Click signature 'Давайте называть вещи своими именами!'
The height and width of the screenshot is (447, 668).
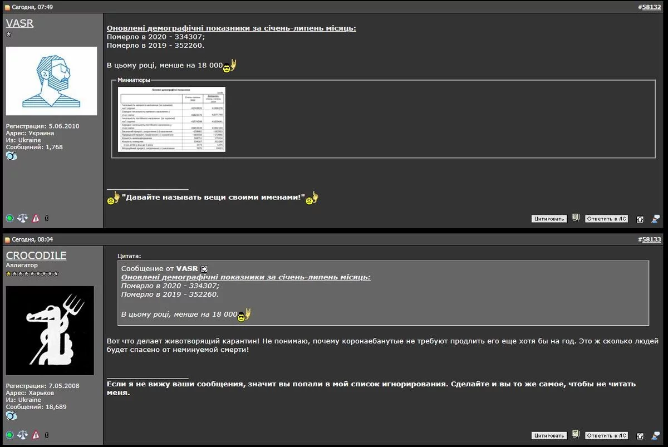click(x=213, y=198)
